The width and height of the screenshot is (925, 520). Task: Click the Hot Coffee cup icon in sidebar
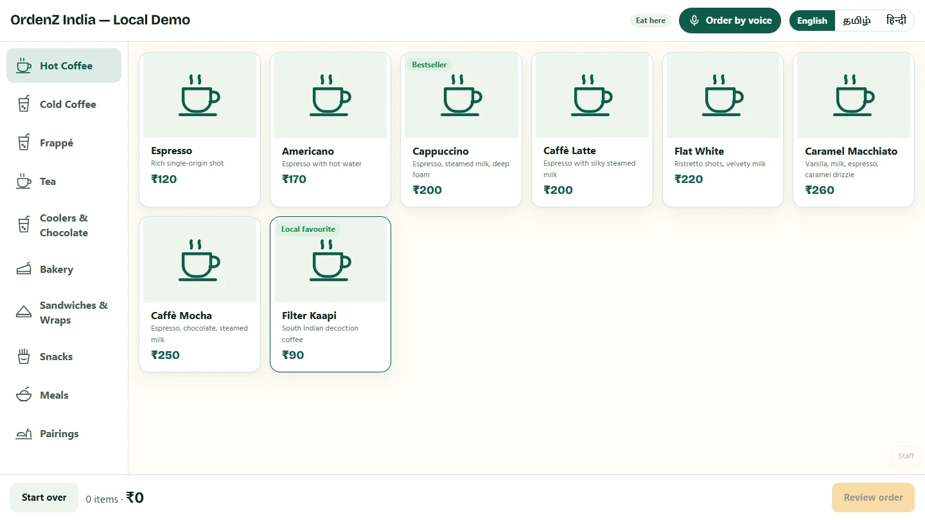click(24, 65)
